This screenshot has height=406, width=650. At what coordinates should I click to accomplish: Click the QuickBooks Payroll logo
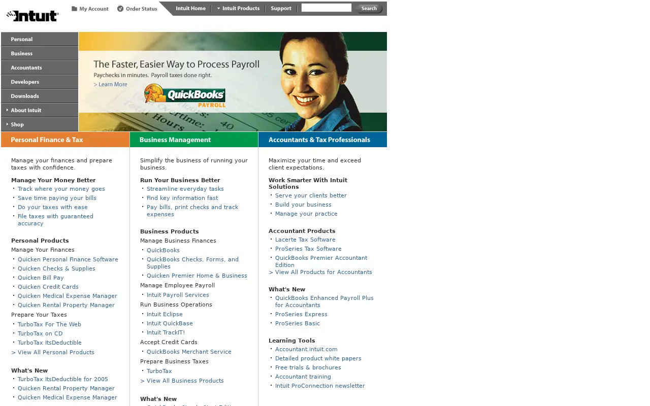click(185, 96)
